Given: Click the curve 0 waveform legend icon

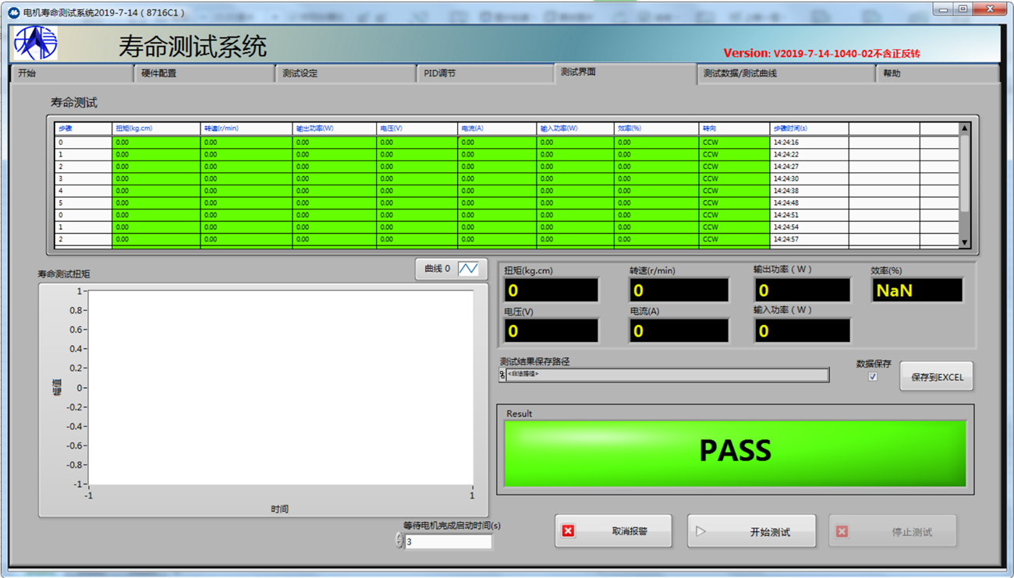Looking at the screenshot, I should pyautogui.click(x=468, y=269).
